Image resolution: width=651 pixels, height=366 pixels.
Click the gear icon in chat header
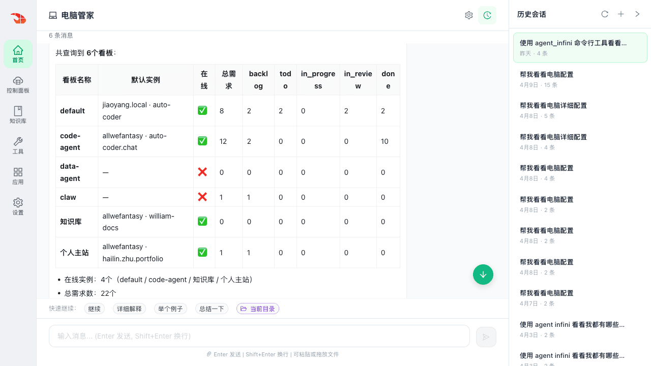click(x=469, y=15)
